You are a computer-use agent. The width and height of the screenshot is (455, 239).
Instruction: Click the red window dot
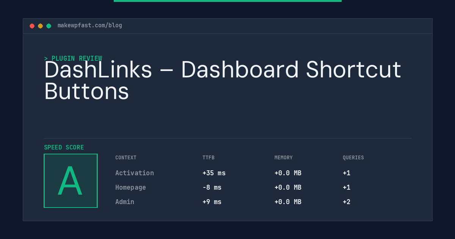[32, 26]
